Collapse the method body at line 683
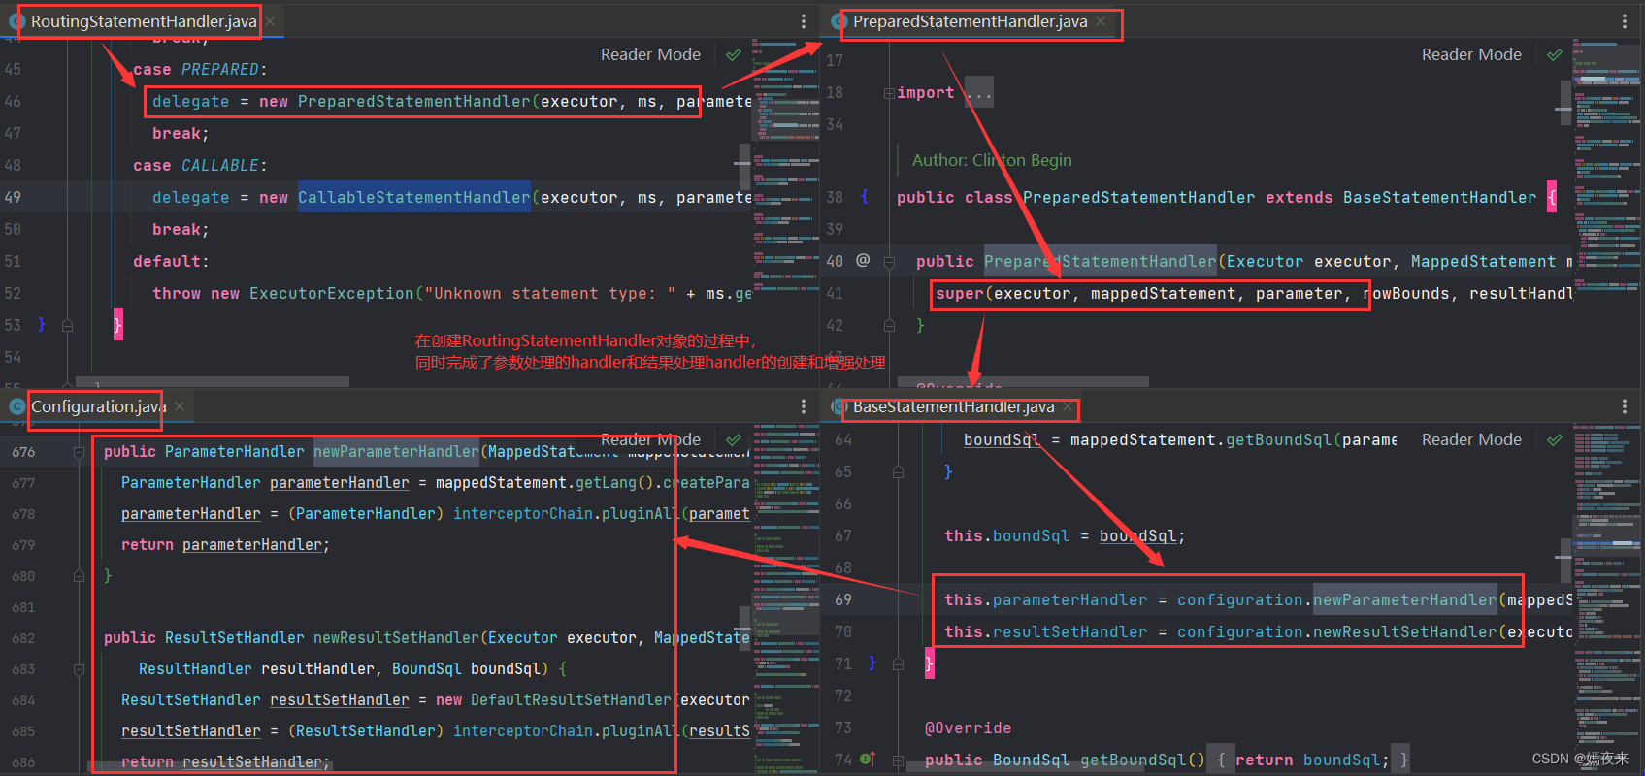1645x776 pixels. (x=79, y=669)
